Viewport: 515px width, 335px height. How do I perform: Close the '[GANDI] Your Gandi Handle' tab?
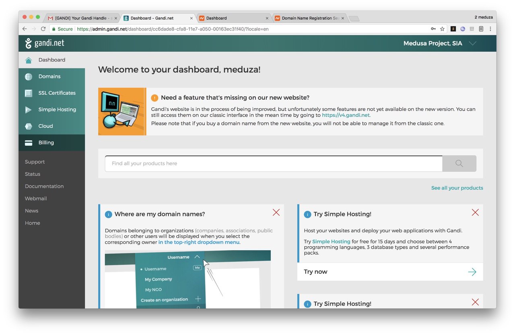point(116,18)
